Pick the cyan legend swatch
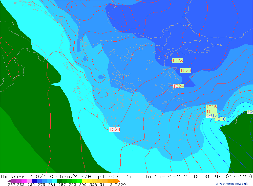Viewport: 253px width, 186px height. click(54, 181)
